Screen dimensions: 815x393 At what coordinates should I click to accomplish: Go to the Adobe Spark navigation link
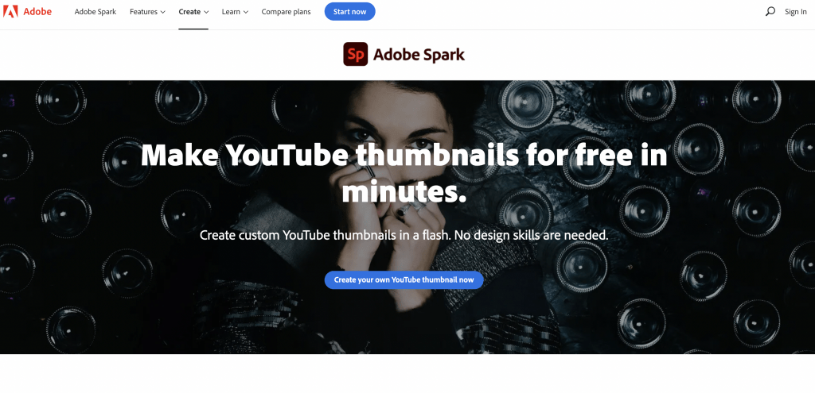(x=96, y=11)
